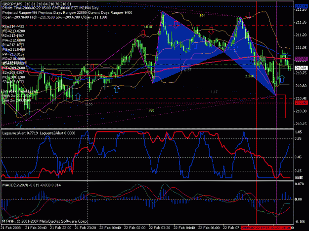Click the blue up arrow partly cut off at the bottom-left chart edge
309x231 pixels.
click(19, 125)
